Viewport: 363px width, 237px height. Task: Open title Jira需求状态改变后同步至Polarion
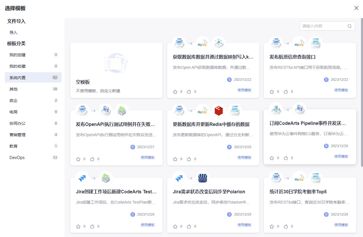[x=209, y=192]
